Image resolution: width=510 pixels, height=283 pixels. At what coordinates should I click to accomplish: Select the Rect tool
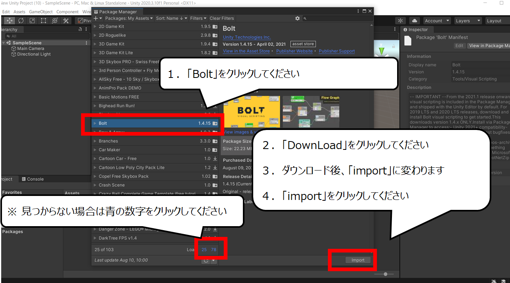tap(43, 21)
